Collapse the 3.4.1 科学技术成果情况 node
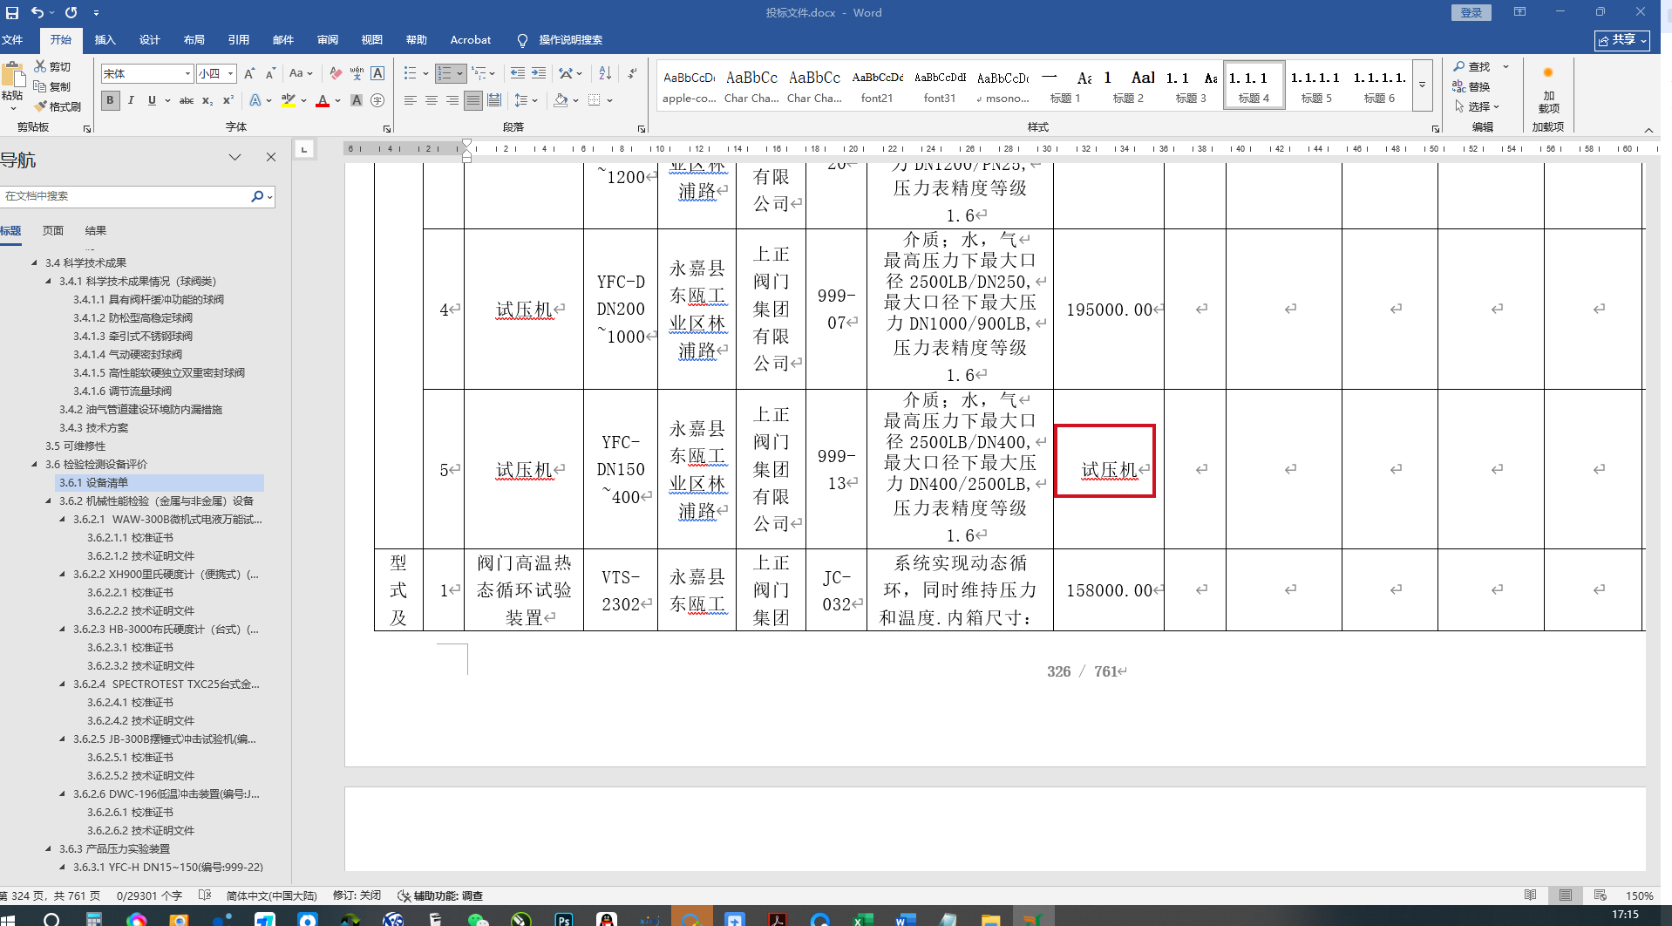 49,282
